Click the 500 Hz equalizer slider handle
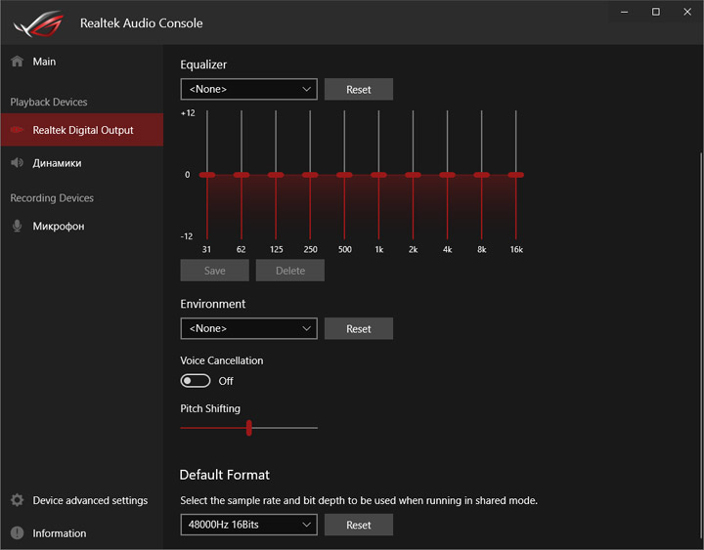 pyautogui.click(x=344, y=175)
